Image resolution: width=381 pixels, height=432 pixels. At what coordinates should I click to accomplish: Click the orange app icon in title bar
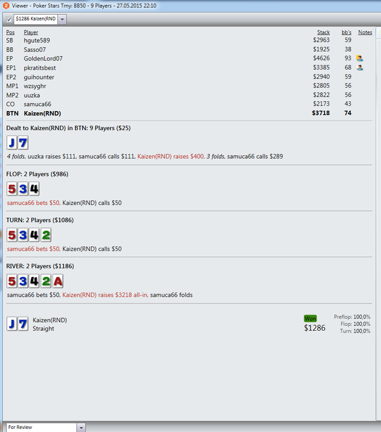[x=6, y=6]
